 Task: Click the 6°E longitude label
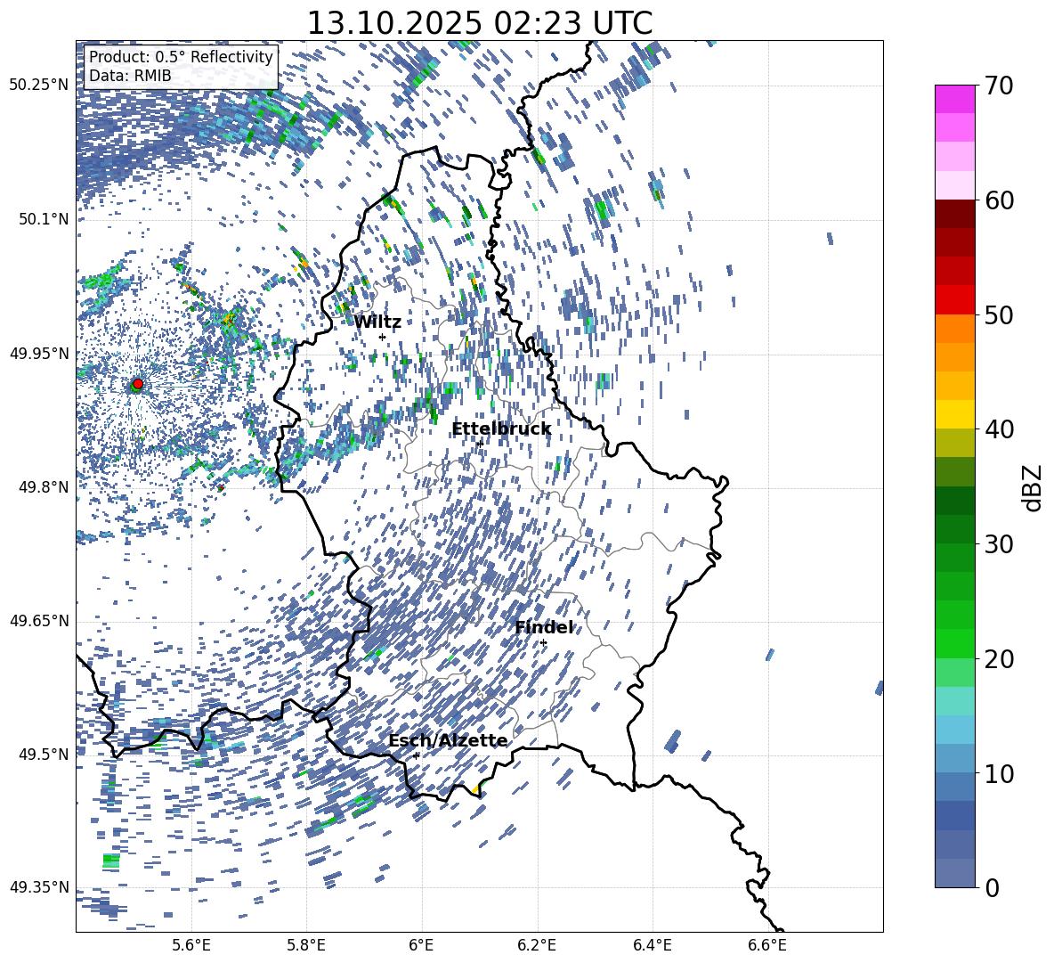[421, 945]
